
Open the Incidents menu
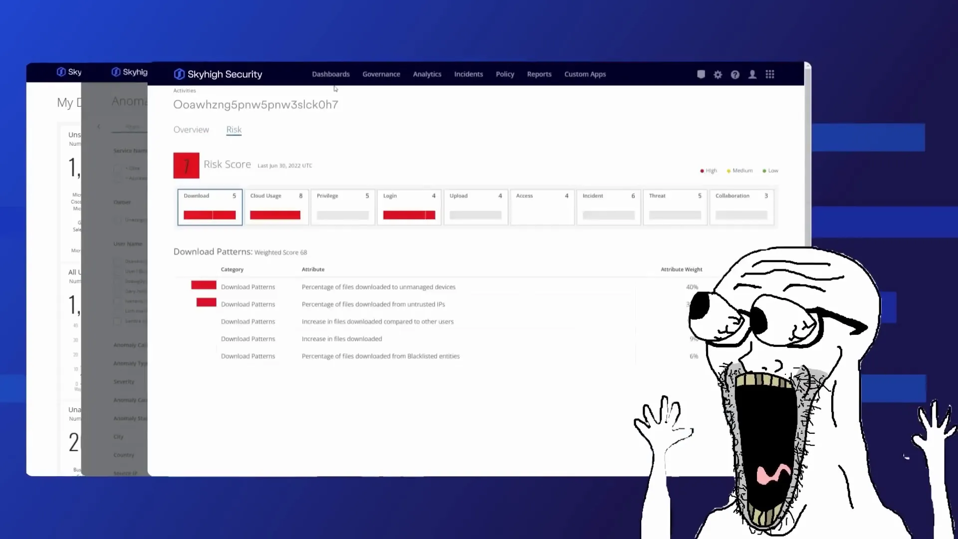coord(469,74)
